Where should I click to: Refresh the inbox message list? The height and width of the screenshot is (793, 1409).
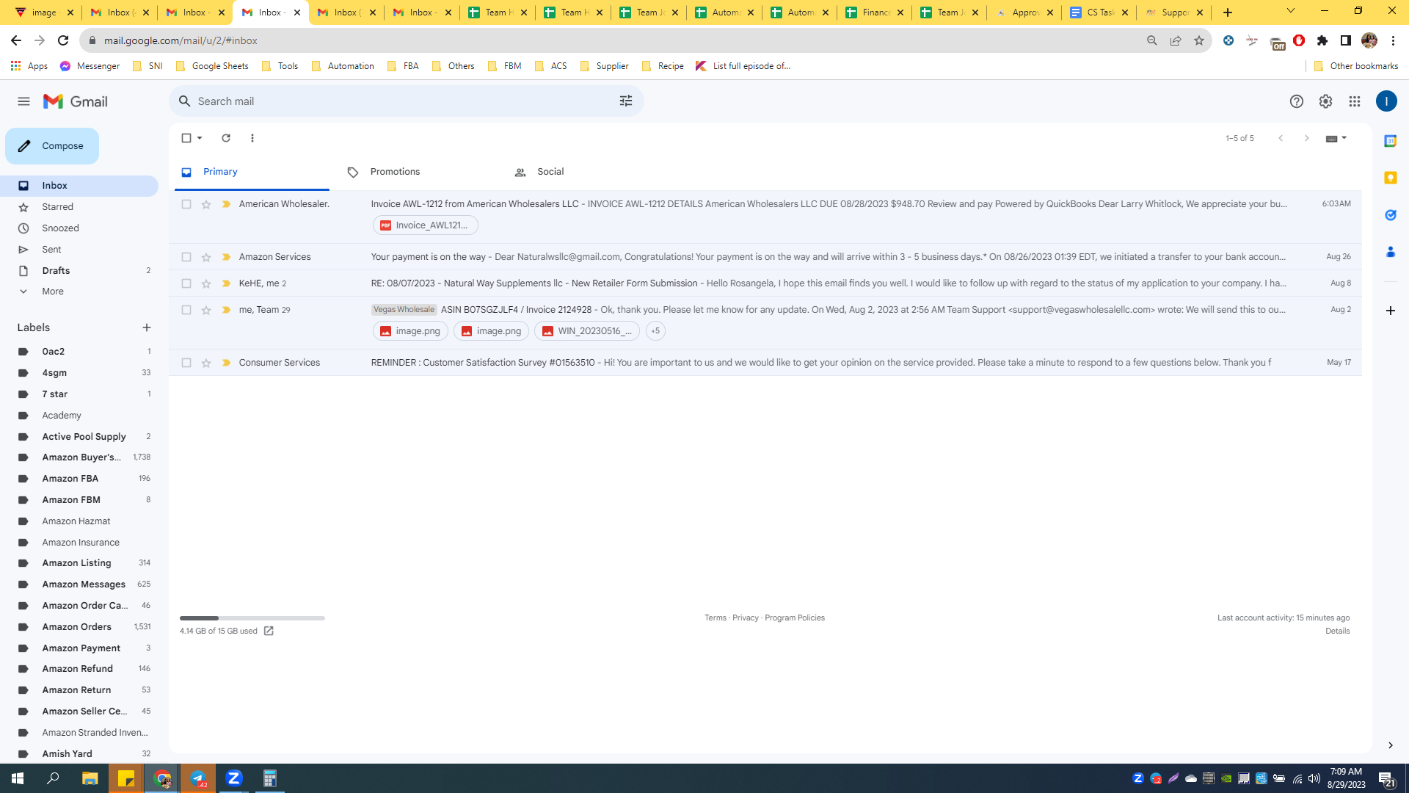click(226, 138)
